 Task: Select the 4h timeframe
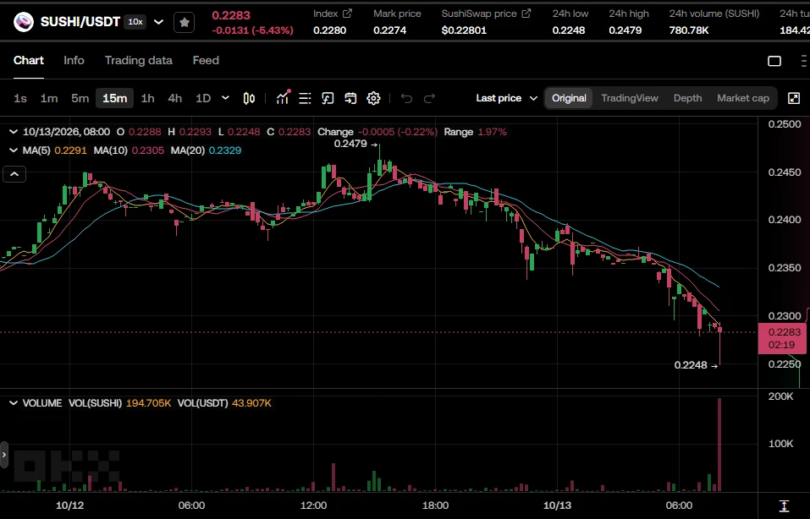tap(174, 98)
